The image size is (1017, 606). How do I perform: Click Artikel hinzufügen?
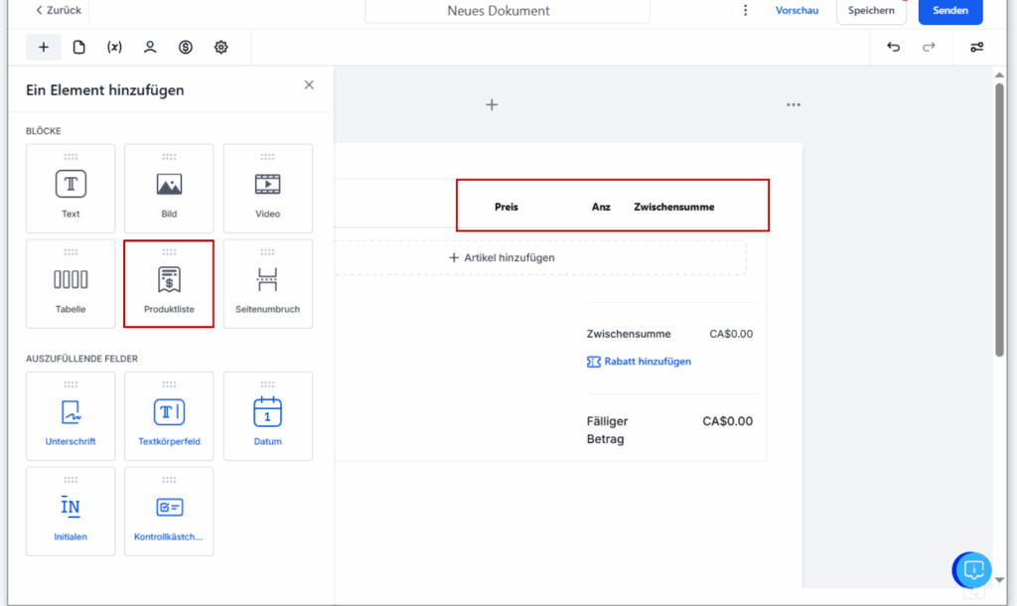point(502,257)
